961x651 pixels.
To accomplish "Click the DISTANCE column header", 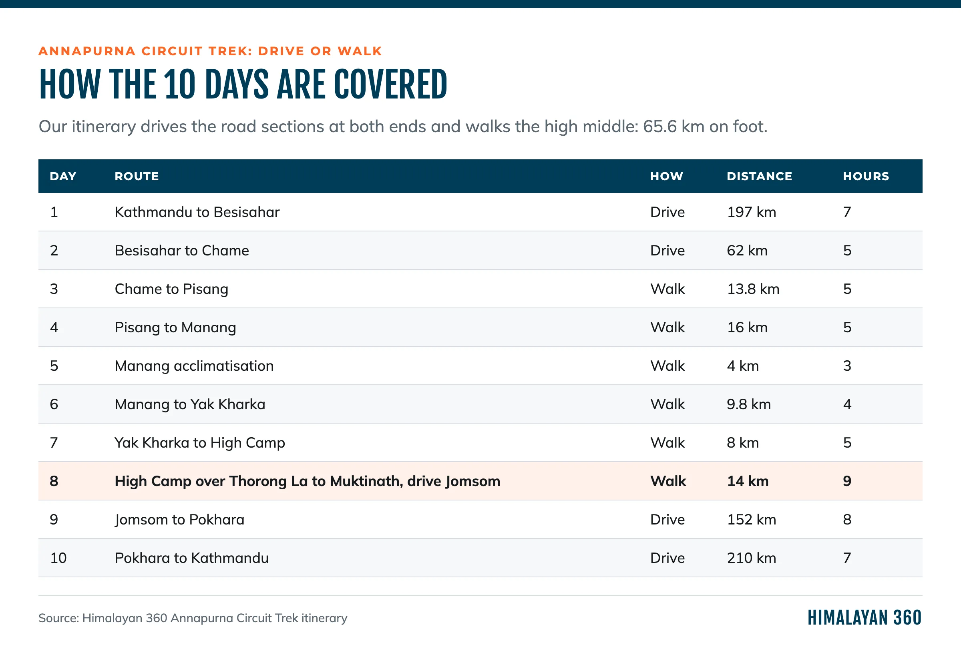I will pyautogui.click(x=760, y=177).
